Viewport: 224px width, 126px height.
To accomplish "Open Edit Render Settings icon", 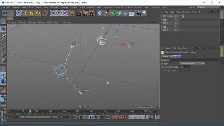I will [x=92, y=13].
